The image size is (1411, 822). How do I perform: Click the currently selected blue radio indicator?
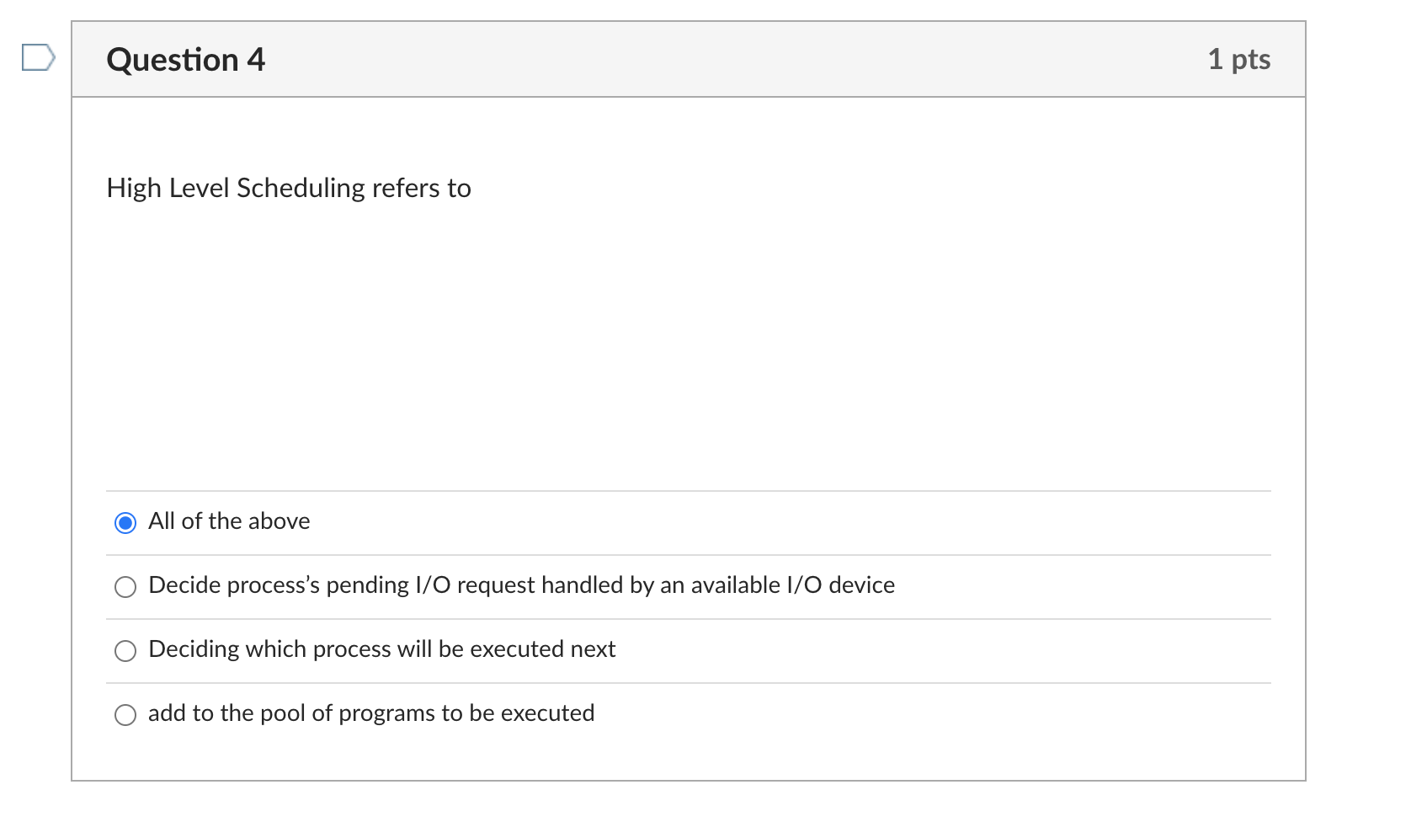point(125,523)
